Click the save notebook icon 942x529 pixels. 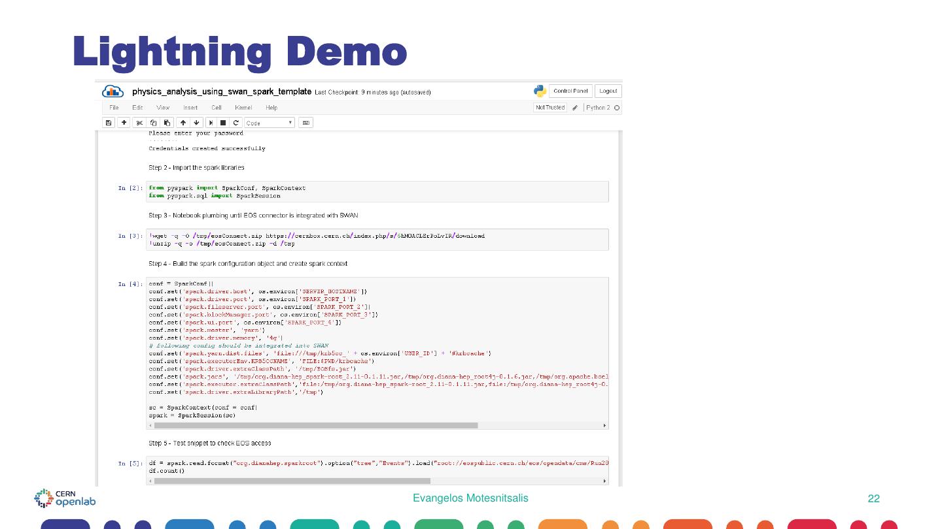coord(109,123)
